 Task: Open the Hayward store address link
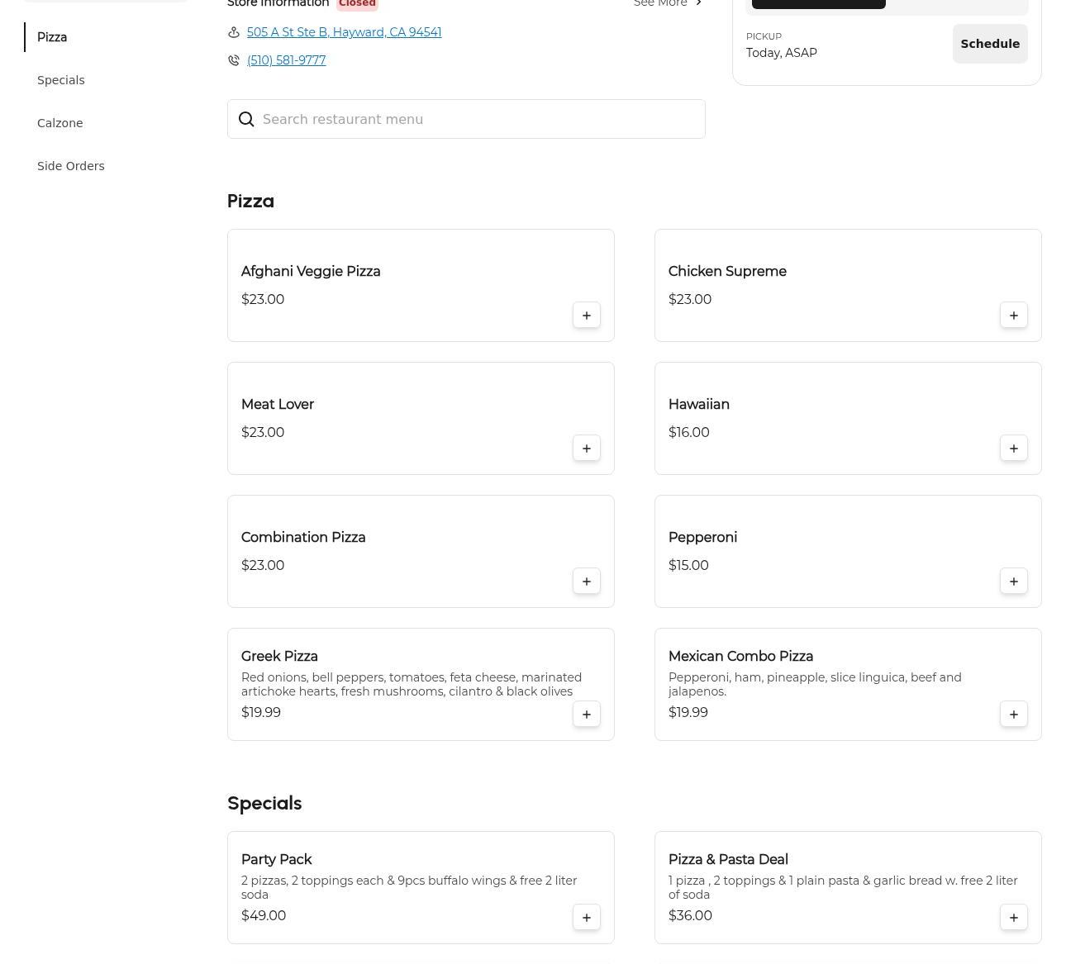[x=344, y=32]
